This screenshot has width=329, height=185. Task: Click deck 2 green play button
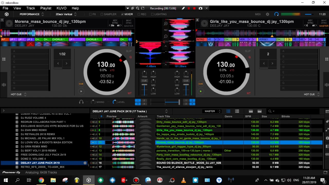pyautogui.click(x=200, y=91)
